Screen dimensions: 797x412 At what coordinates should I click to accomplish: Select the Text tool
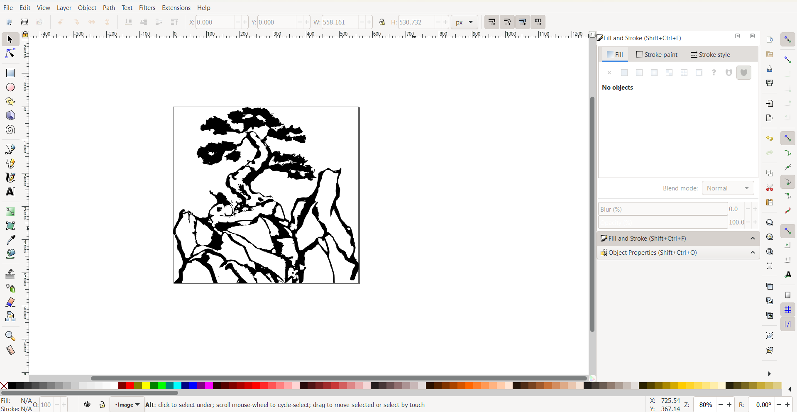coord(10,192)
